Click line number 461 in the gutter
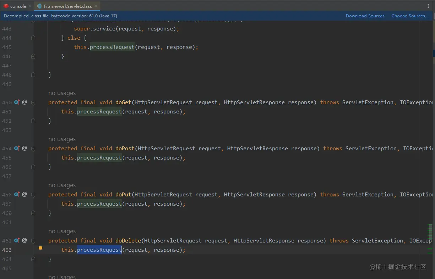The image size is (435, 279). 7,222
